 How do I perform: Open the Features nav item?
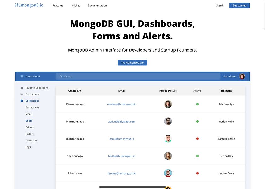[58, 5]
